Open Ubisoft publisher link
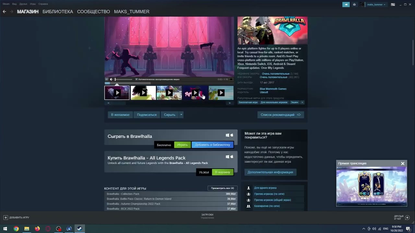 click(x=264, y=92)
